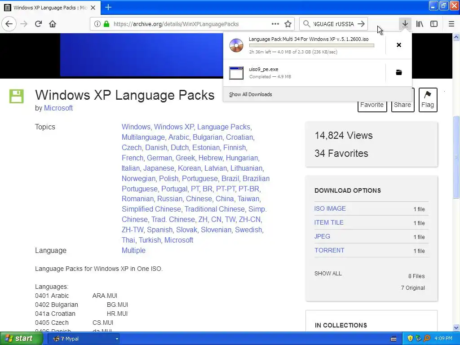The height and width of the screenshot is (345, 460).
Task: Click the search magnifier icon
Action: pyautogui.click(x=306, y=24)
